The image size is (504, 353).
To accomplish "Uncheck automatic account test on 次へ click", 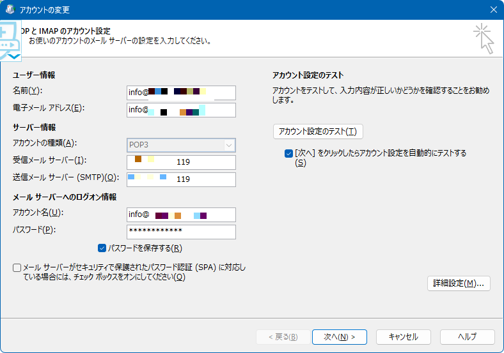I will [x=288, y=153].
